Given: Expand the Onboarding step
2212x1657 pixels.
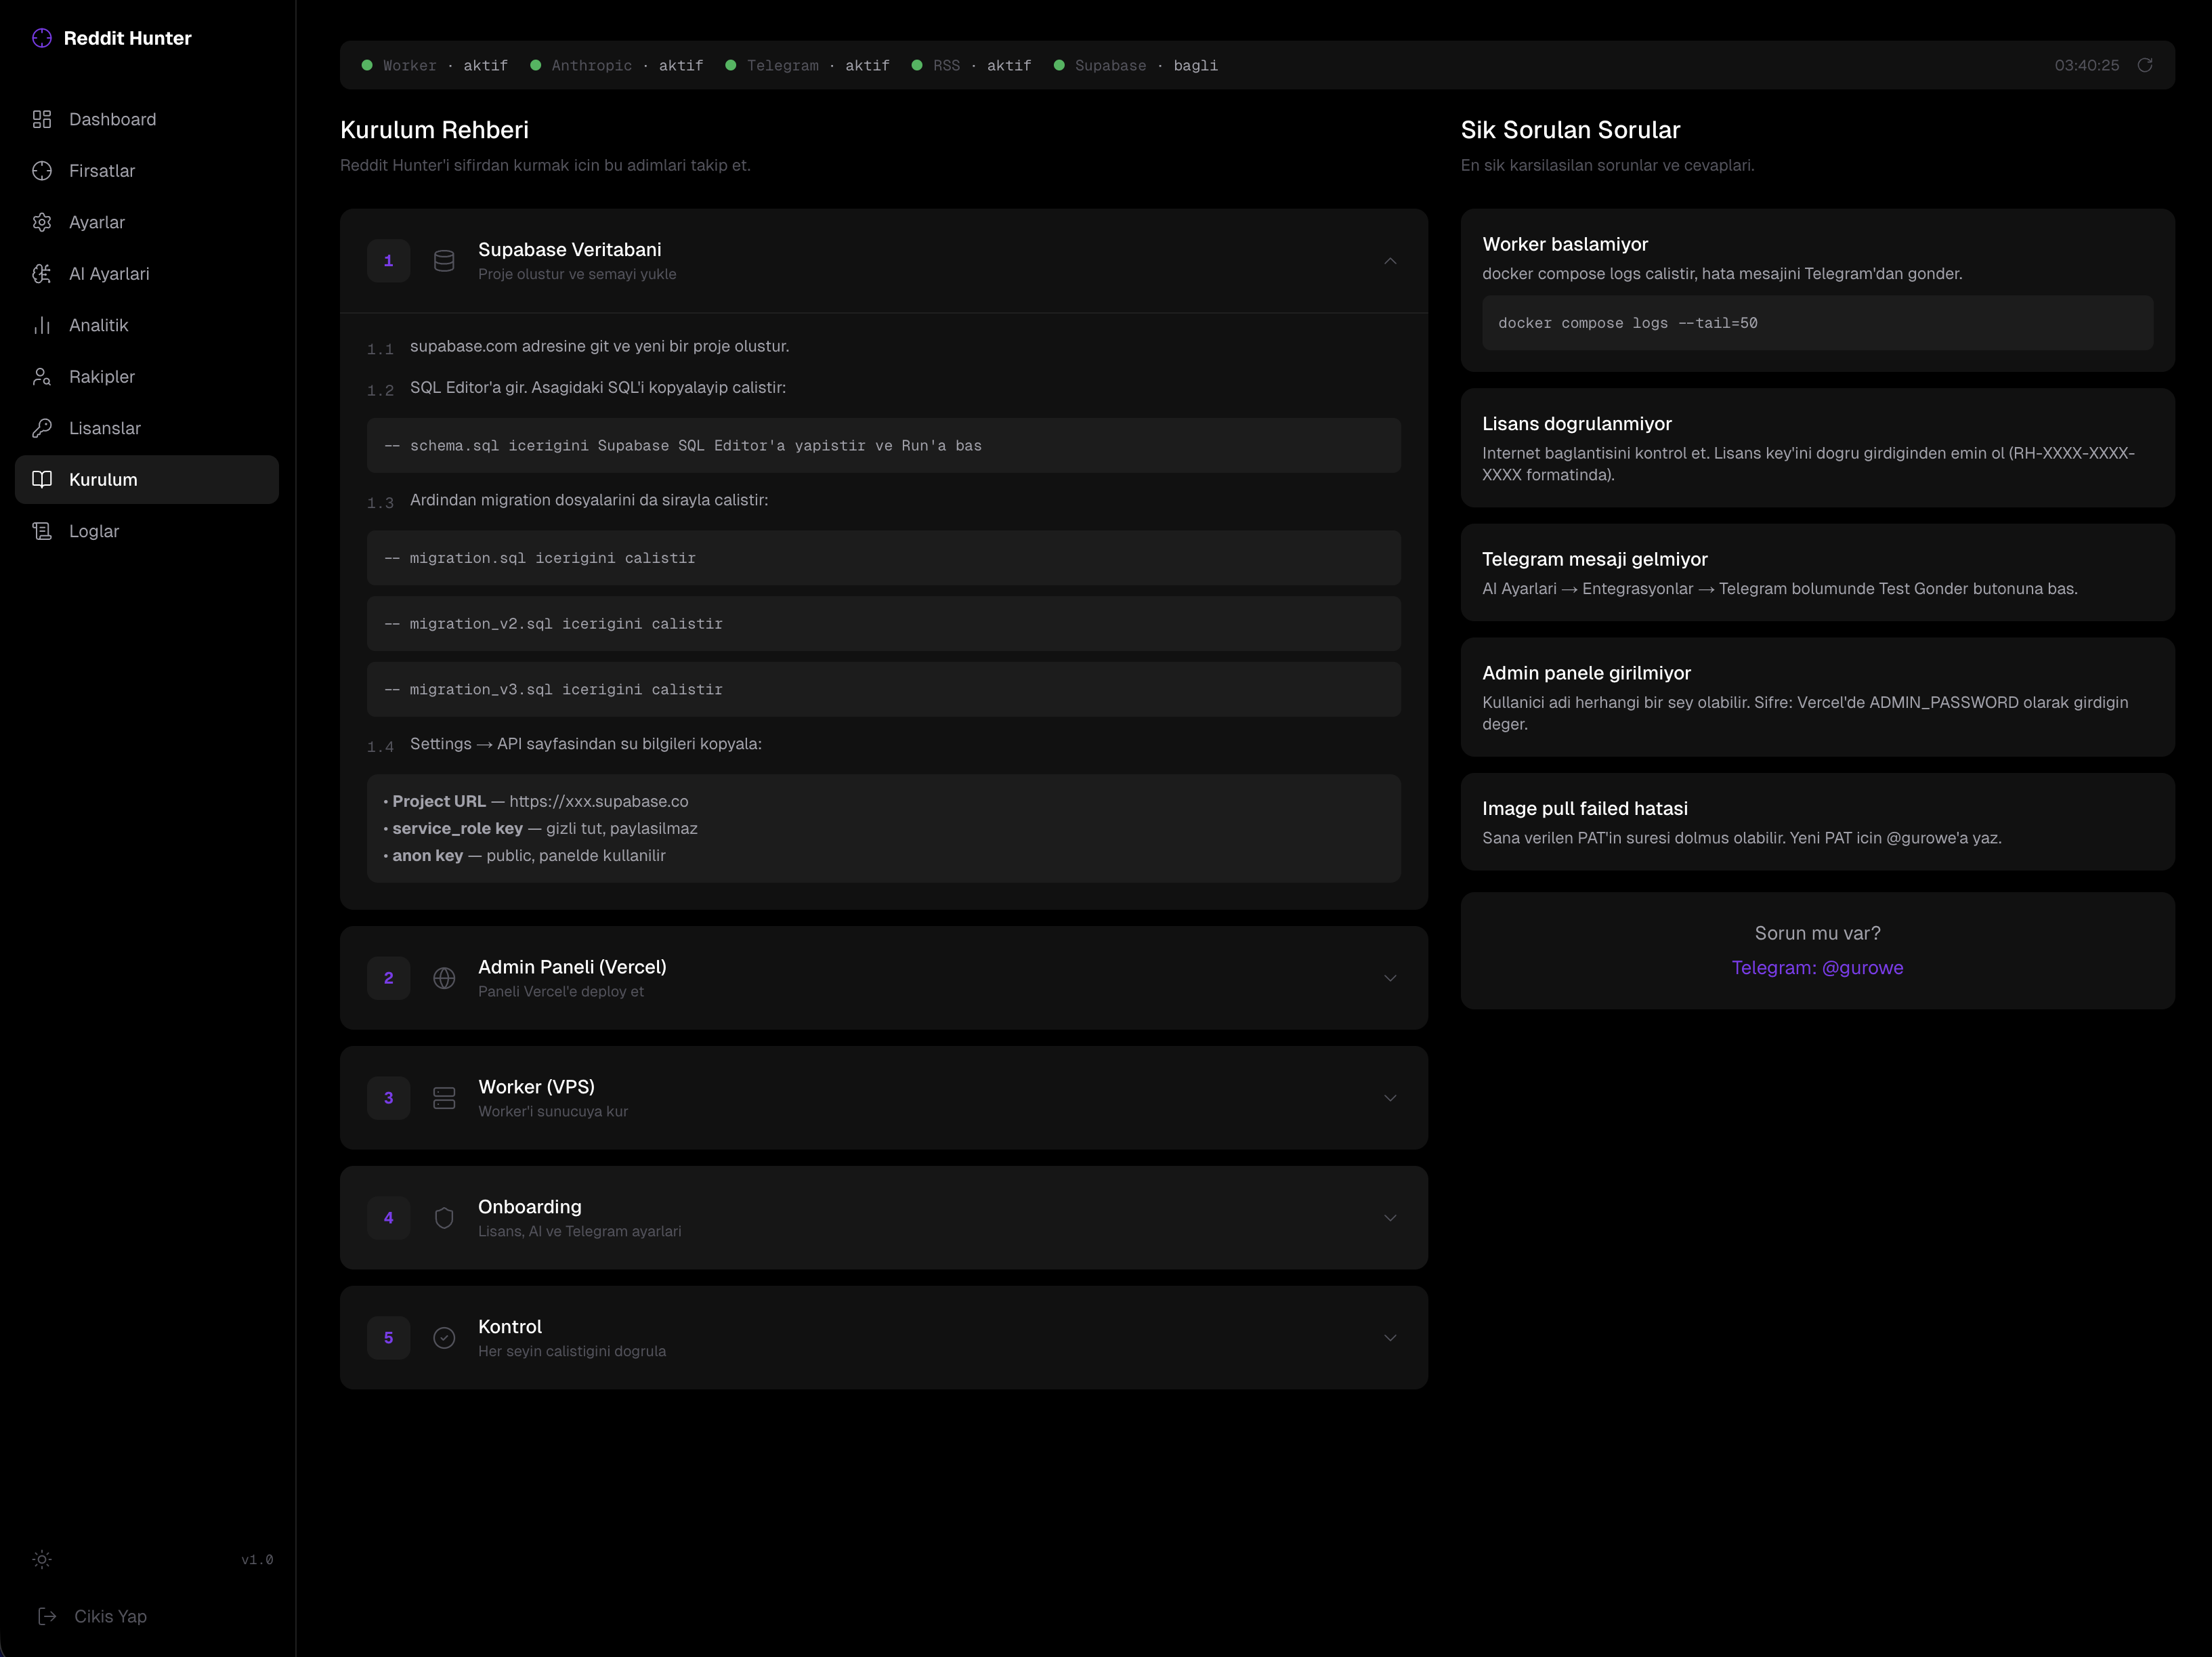Looking at the screenshot, I should click(1389, 1218).
